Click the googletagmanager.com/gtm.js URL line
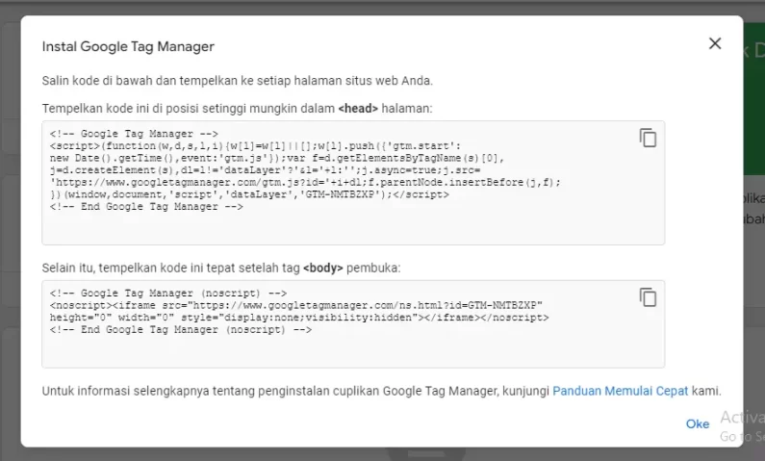The width and height of the screenshot is (765, 461). click(305, 182)
